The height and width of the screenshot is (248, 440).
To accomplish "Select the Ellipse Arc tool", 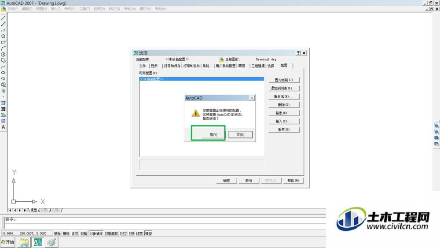I will click(x=4, y=79).
